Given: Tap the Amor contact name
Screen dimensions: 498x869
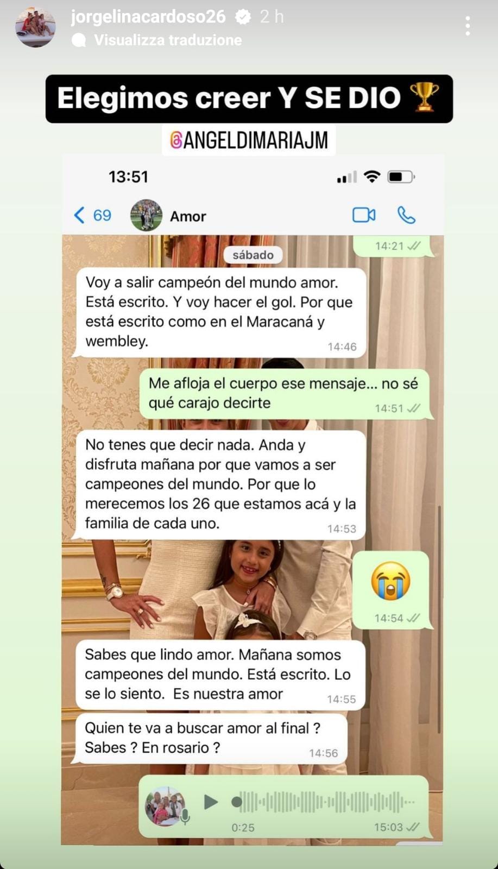Looking at the screenshot, I should [x=188, y=216].
